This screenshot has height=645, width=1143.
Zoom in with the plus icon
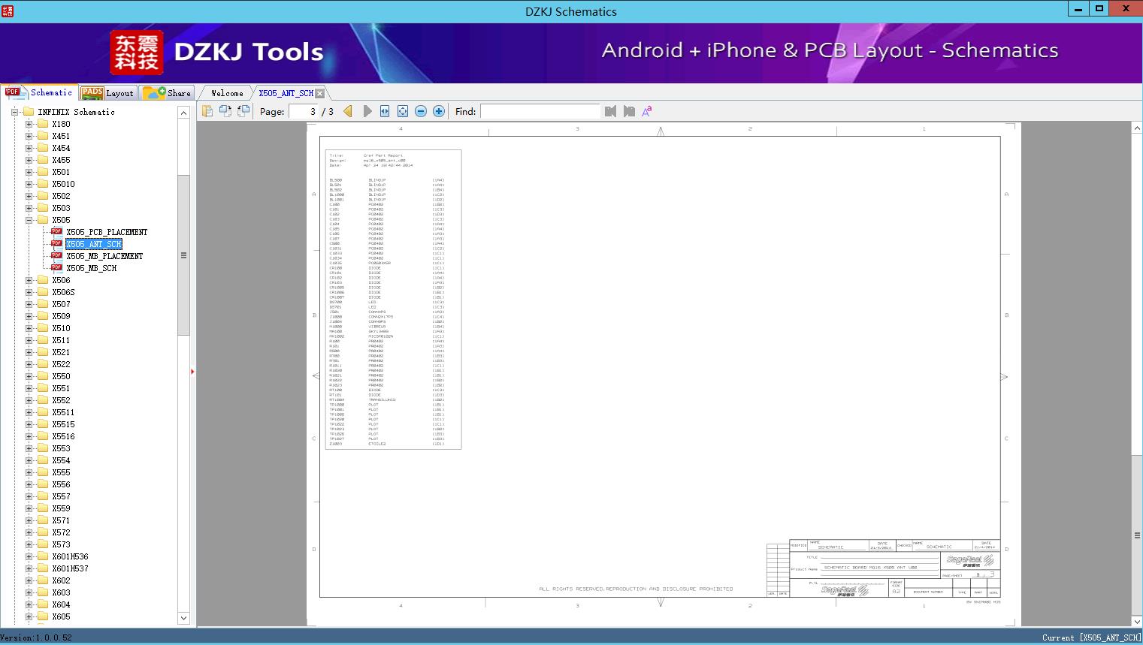439,111
